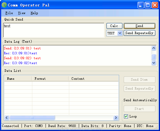This screenshot has height=131, width=160.
Task: Click the data list scroll right arrow
Action: click(x=116, y=118)
